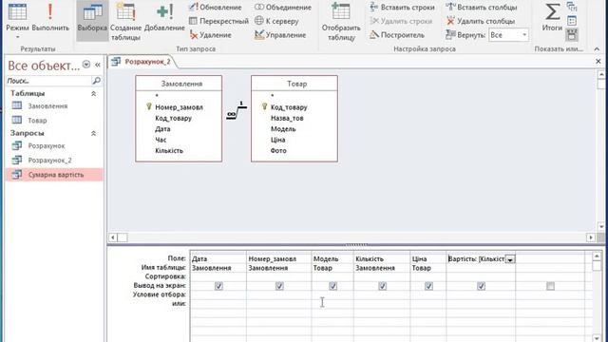This screenshot has height=342, width=608.
Task: Switch to the Розрахунок_2 document tab
Action: [x=142, y=62]
